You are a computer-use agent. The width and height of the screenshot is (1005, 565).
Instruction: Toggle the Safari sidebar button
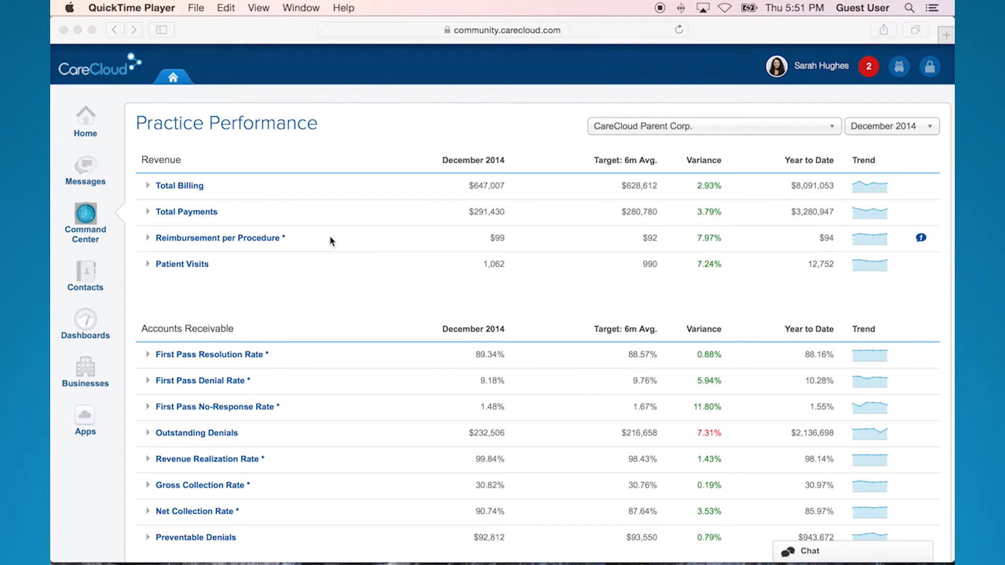[161, 30]
